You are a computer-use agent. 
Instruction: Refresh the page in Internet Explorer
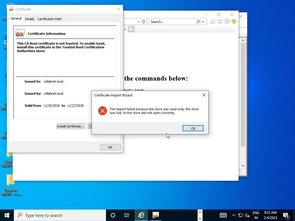pyautogui.click(x=143, y=22)
